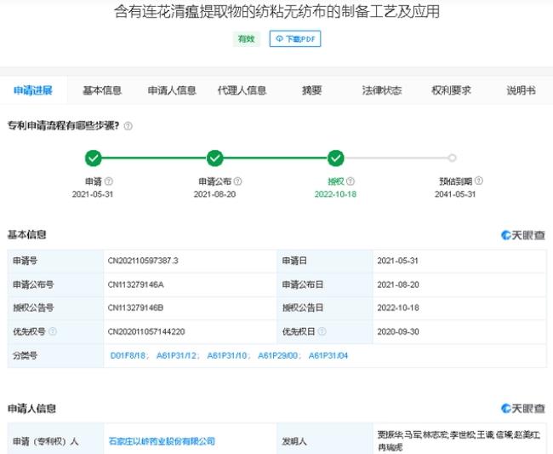Open classification link D01F8/18
Screen dimensions: 553x454
click(x=128, y=355)
